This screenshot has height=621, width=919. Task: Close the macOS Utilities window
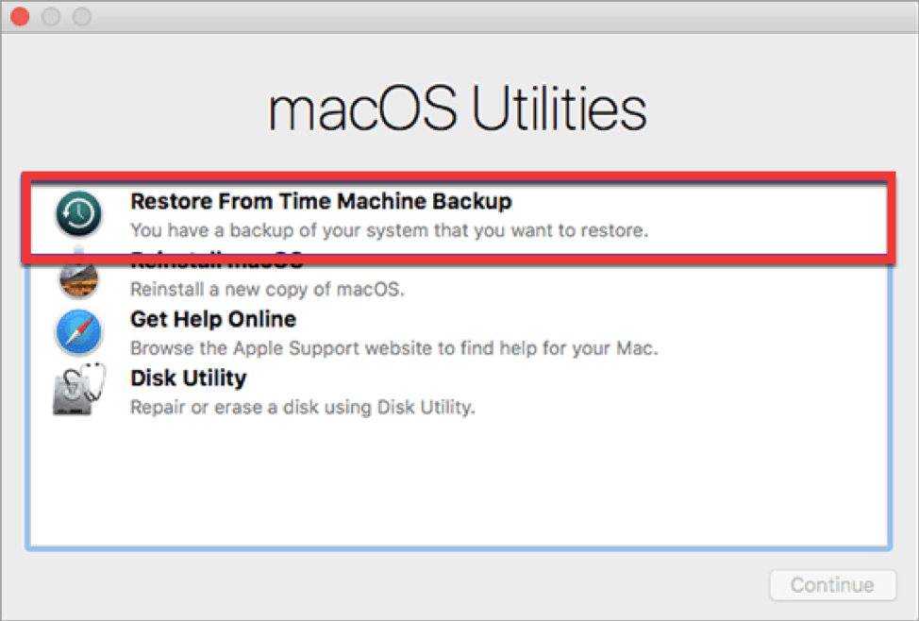[x=20, y=17]
